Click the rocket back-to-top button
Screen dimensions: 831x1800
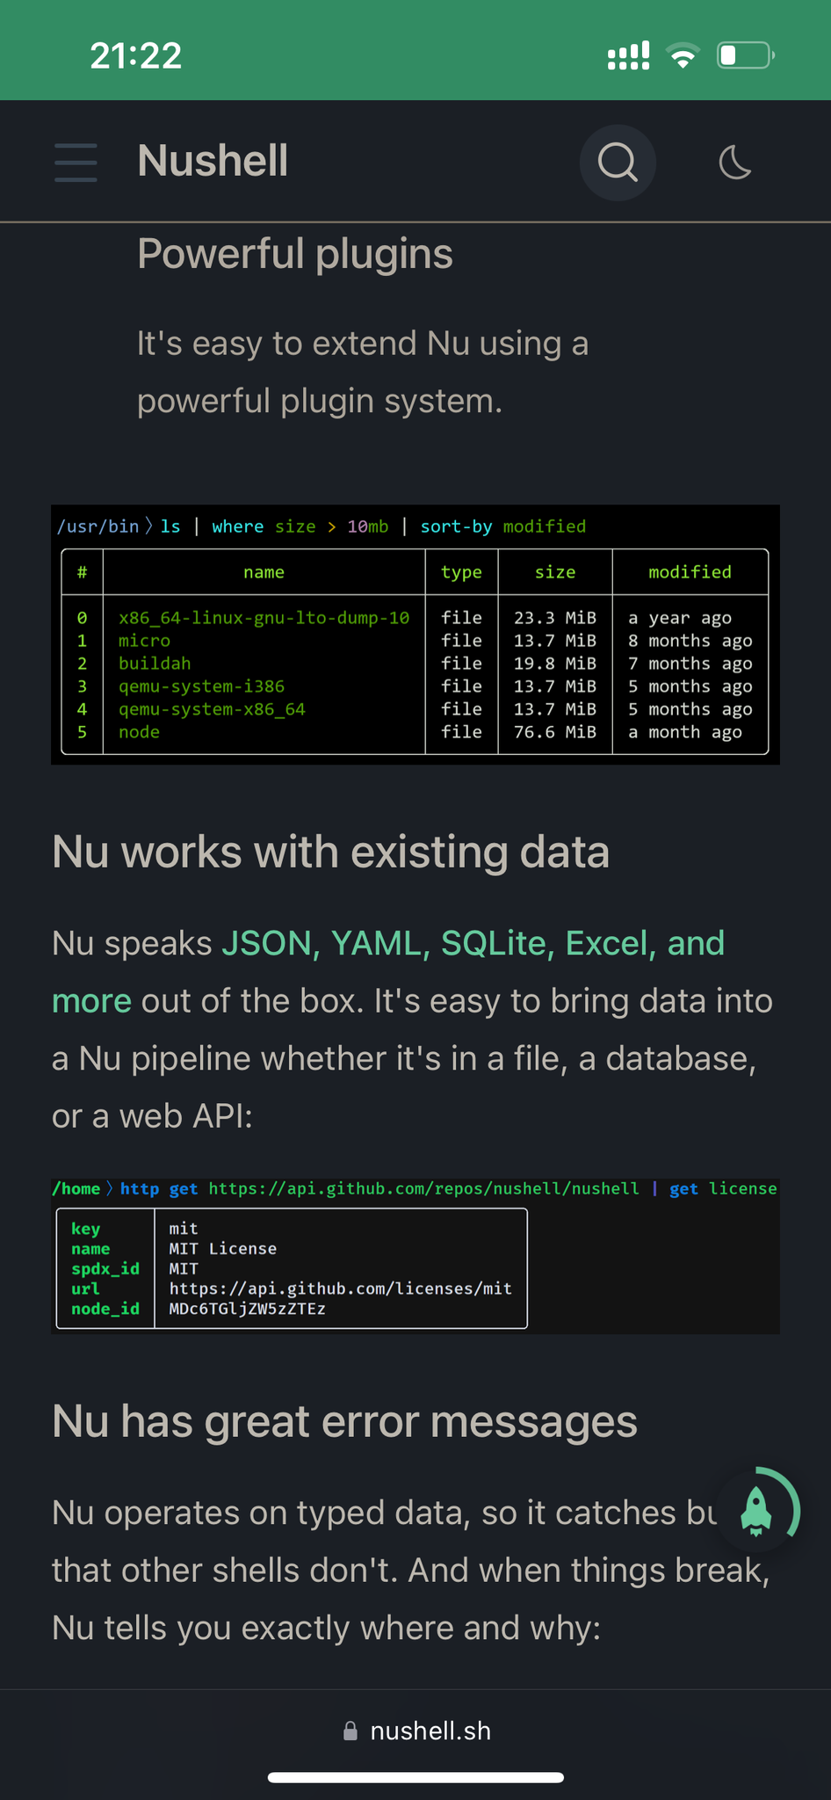[756, 1511]
